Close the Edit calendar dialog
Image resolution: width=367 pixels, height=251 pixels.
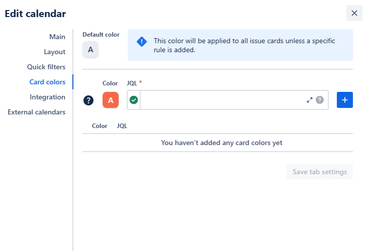[x=354, y=13]
